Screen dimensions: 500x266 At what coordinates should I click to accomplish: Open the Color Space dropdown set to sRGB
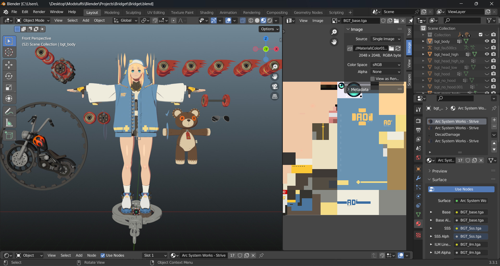click(x=386, y=65)
